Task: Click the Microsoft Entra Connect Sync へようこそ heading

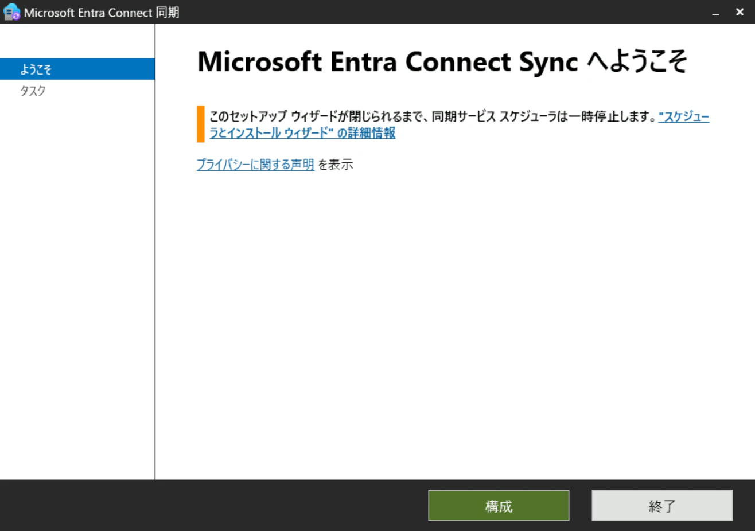Action: tap(442, 61)
